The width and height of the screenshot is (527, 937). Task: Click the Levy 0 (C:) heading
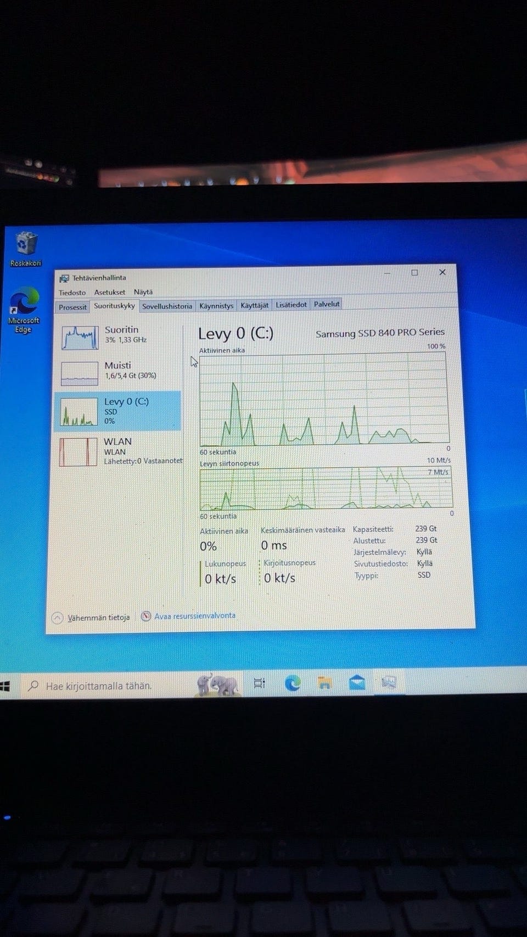[236, 334]
